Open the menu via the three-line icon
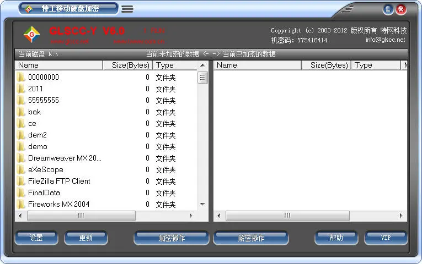Image resolution: width=422 pixels, height=264 pixels. coord(127,9)
